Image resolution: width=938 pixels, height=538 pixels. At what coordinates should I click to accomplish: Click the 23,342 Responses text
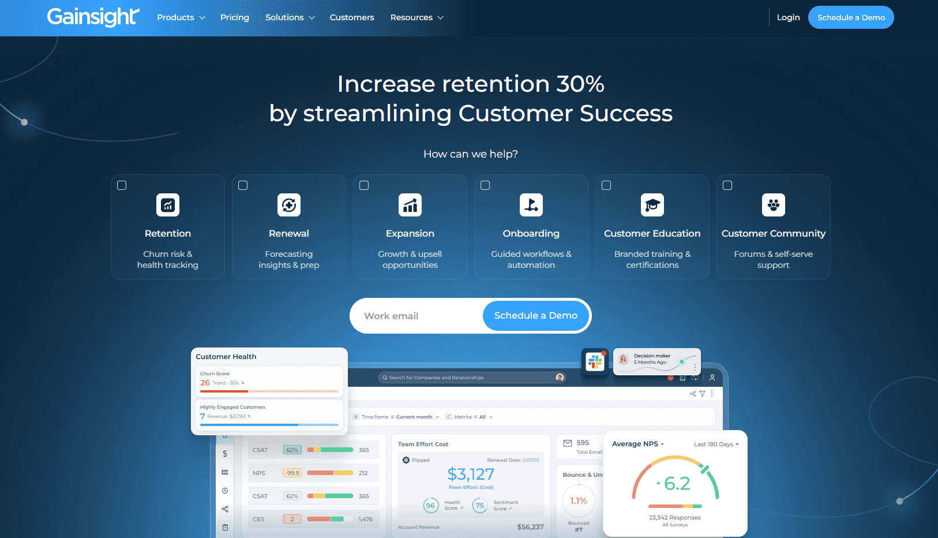[x=675, y=518]
